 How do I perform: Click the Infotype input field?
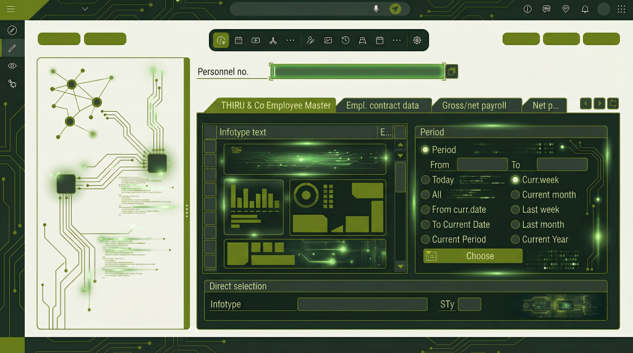362,304
